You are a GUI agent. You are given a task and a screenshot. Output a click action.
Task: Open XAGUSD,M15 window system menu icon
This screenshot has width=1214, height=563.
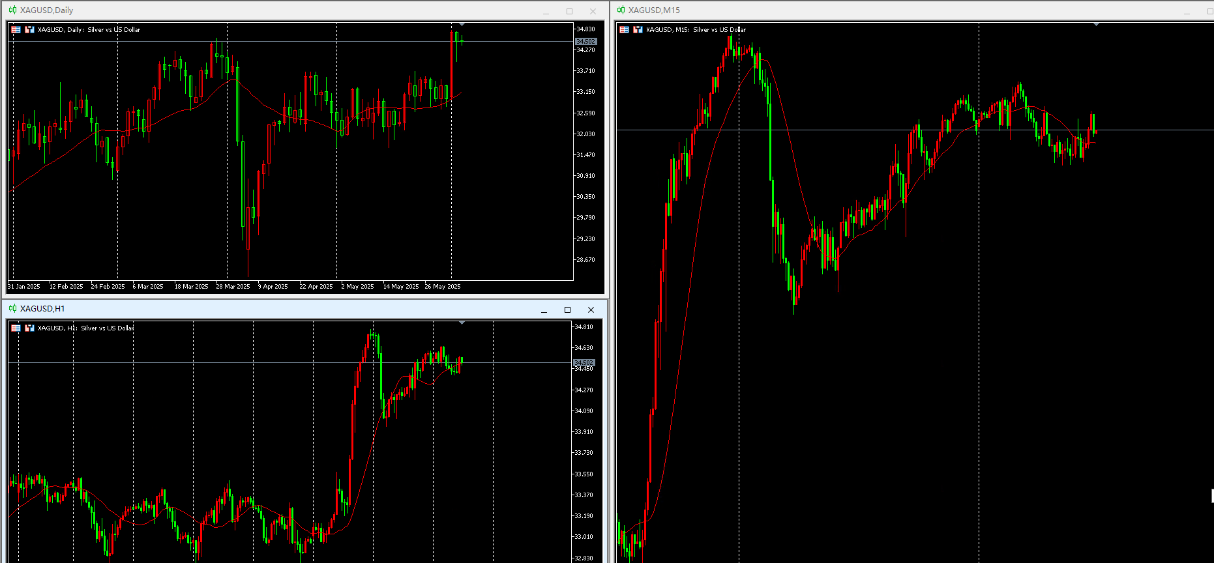click(x=621, y=10)
